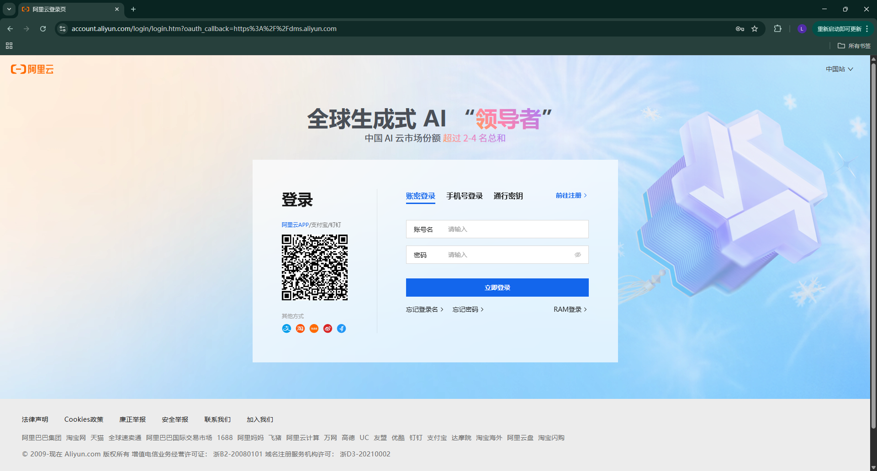
Task: Select the 阿里云登录页 browser tab
Action: pyautogui.click(x=71, y=9)
